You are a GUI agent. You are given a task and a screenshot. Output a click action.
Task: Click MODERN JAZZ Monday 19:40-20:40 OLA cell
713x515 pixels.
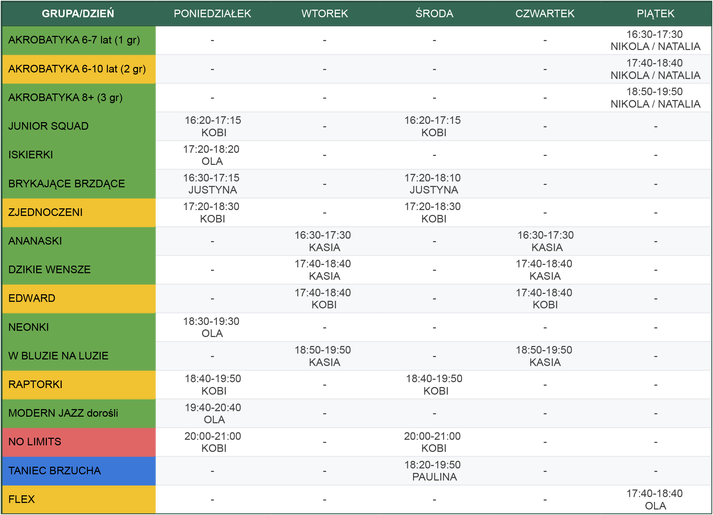212,413
